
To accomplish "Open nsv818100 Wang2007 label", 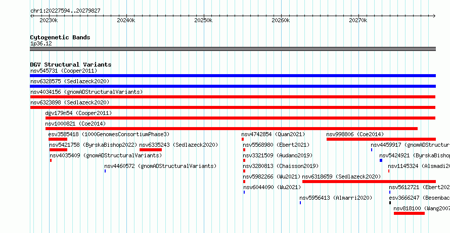I will 422,208.
